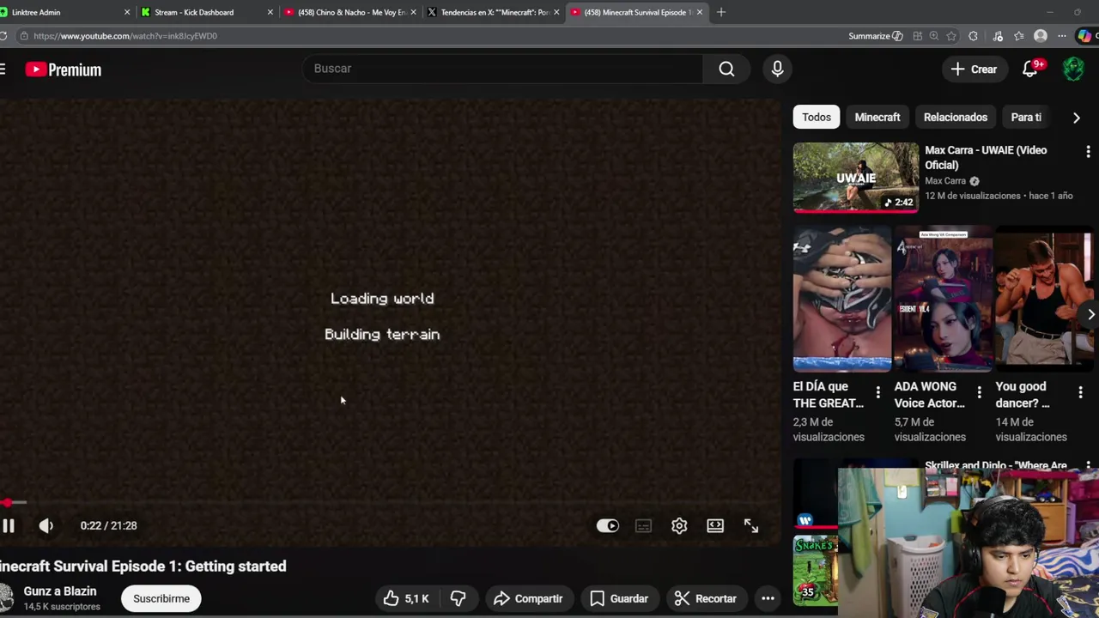
Task: Like the video with 5,1 K likes
Action: coord(406,598)
